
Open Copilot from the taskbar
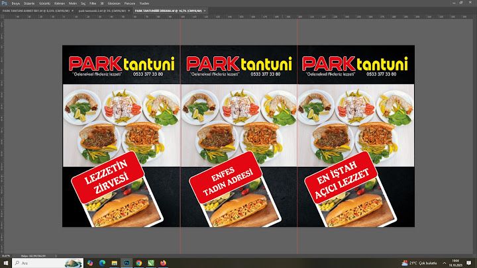coord(90,263)
